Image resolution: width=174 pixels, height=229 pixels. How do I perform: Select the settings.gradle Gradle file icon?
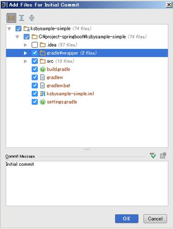pos(42,102)
